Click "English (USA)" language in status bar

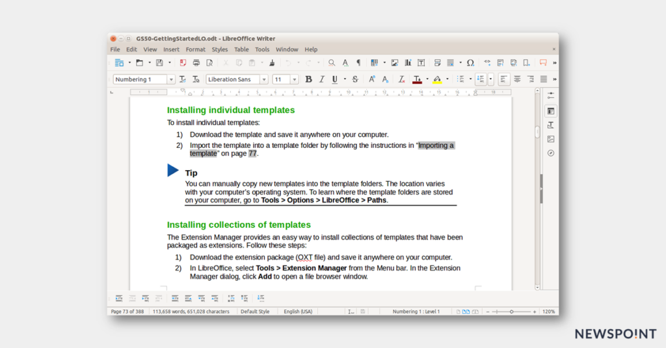[x=298, y=312]
